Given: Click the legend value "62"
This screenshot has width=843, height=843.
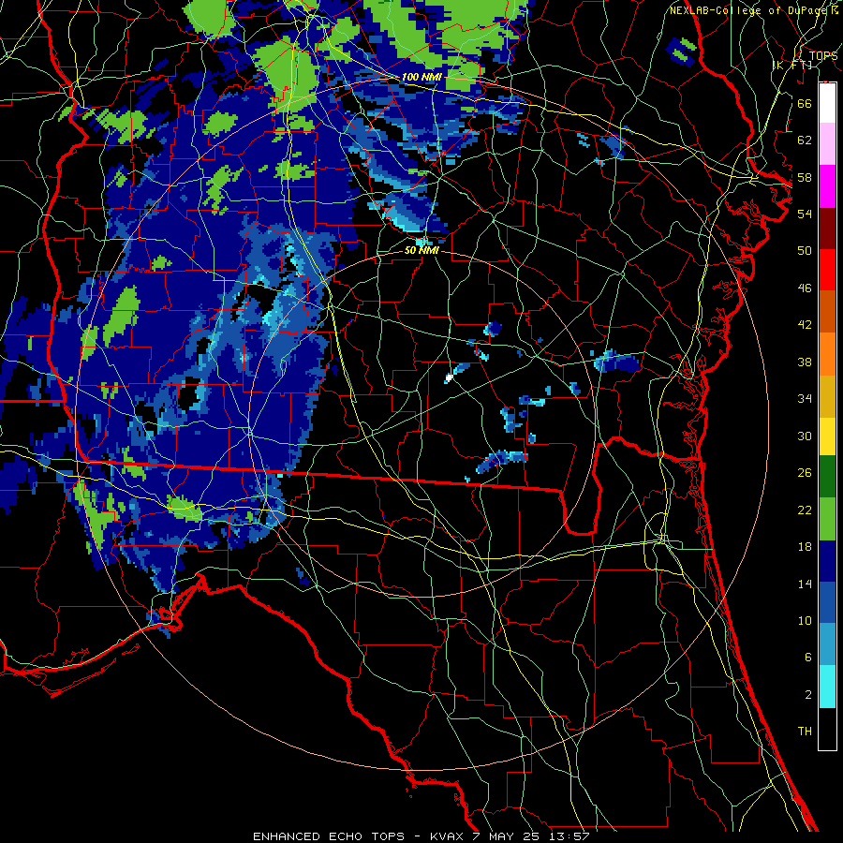Looking at the screenshot, I should point(805,140).
